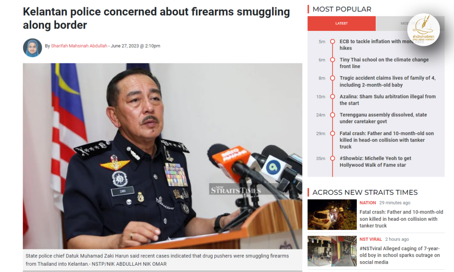Open the crashed car thumbnail image
The height and width of the screenshot is (272, 454).
(332, 214)
